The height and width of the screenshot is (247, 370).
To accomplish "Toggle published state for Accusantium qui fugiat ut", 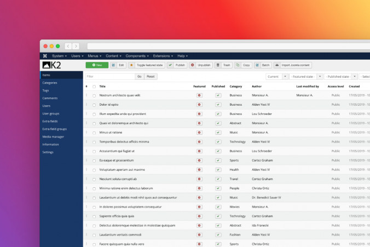I will click(x=218, y=151).
